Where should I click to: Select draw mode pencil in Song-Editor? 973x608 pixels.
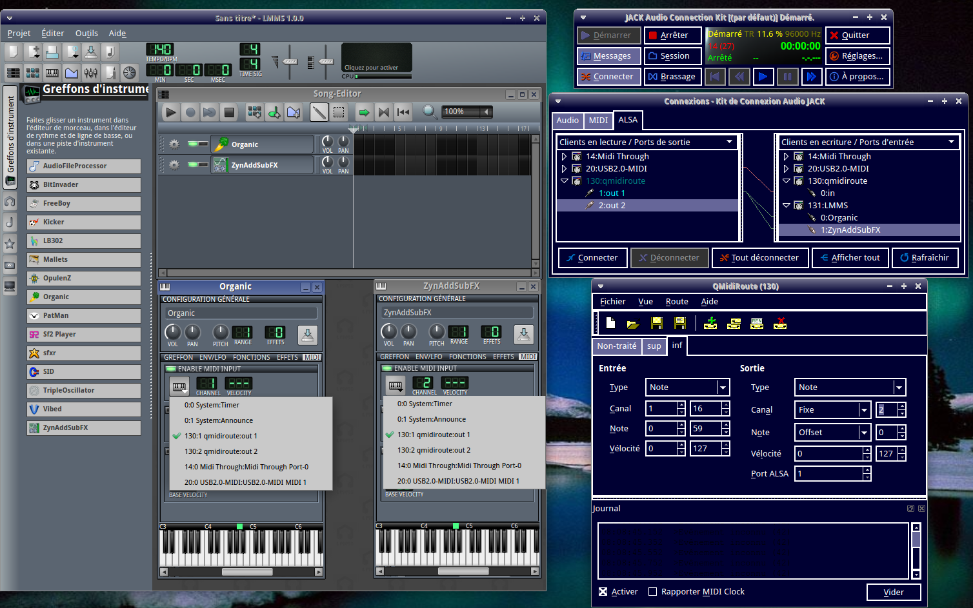319,112
